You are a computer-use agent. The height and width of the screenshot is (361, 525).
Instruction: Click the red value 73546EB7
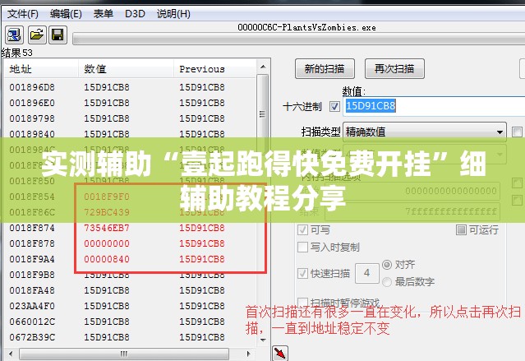(x=107, y=228)
